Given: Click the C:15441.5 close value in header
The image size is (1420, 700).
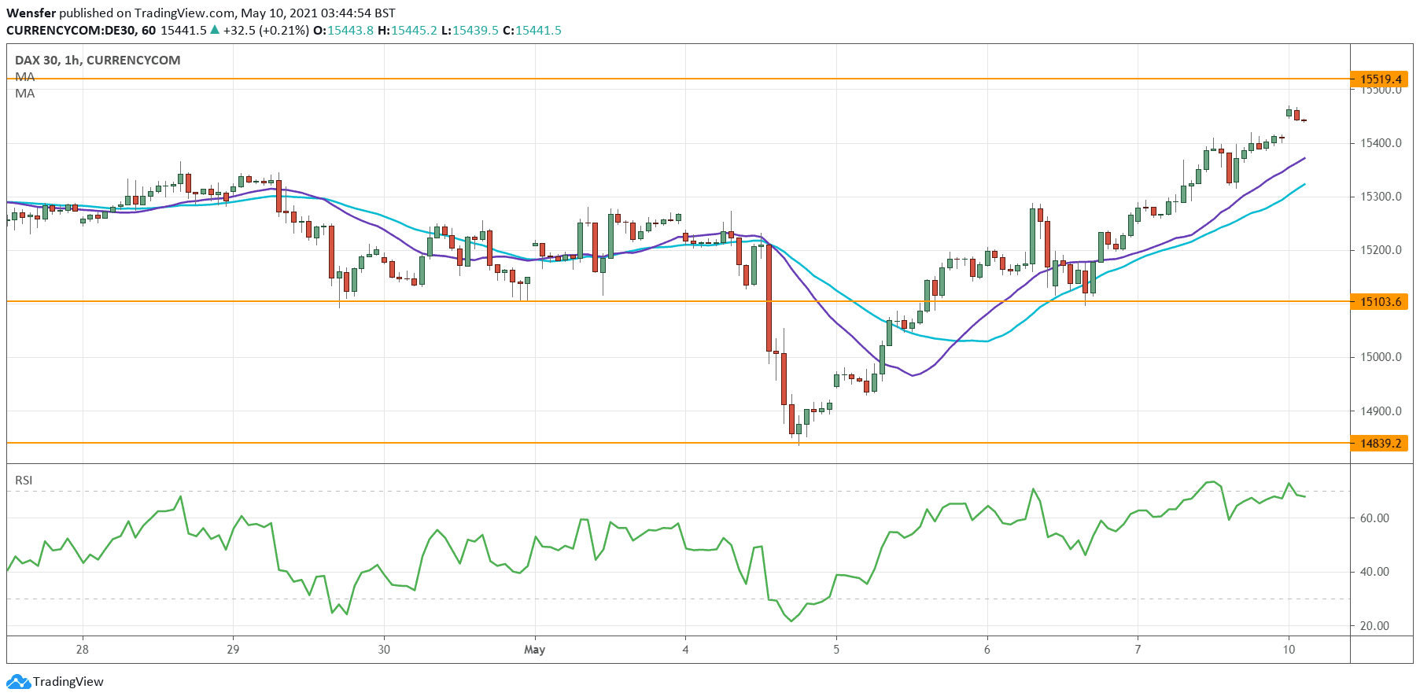Looking at the screenshot, I should (x=532, y=30).
